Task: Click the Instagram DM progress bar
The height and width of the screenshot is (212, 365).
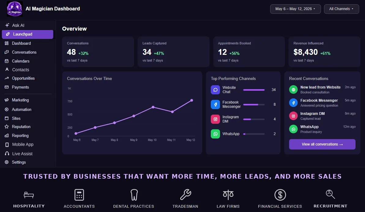Action: pos(254,119)
